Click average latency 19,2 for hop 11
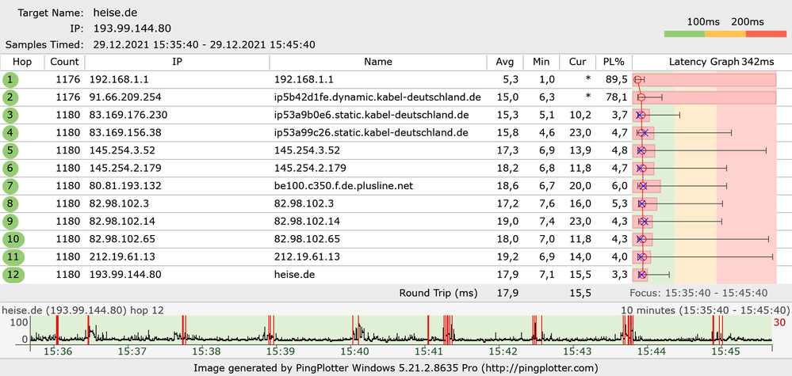The image size is (792, 376). (509, 257)
